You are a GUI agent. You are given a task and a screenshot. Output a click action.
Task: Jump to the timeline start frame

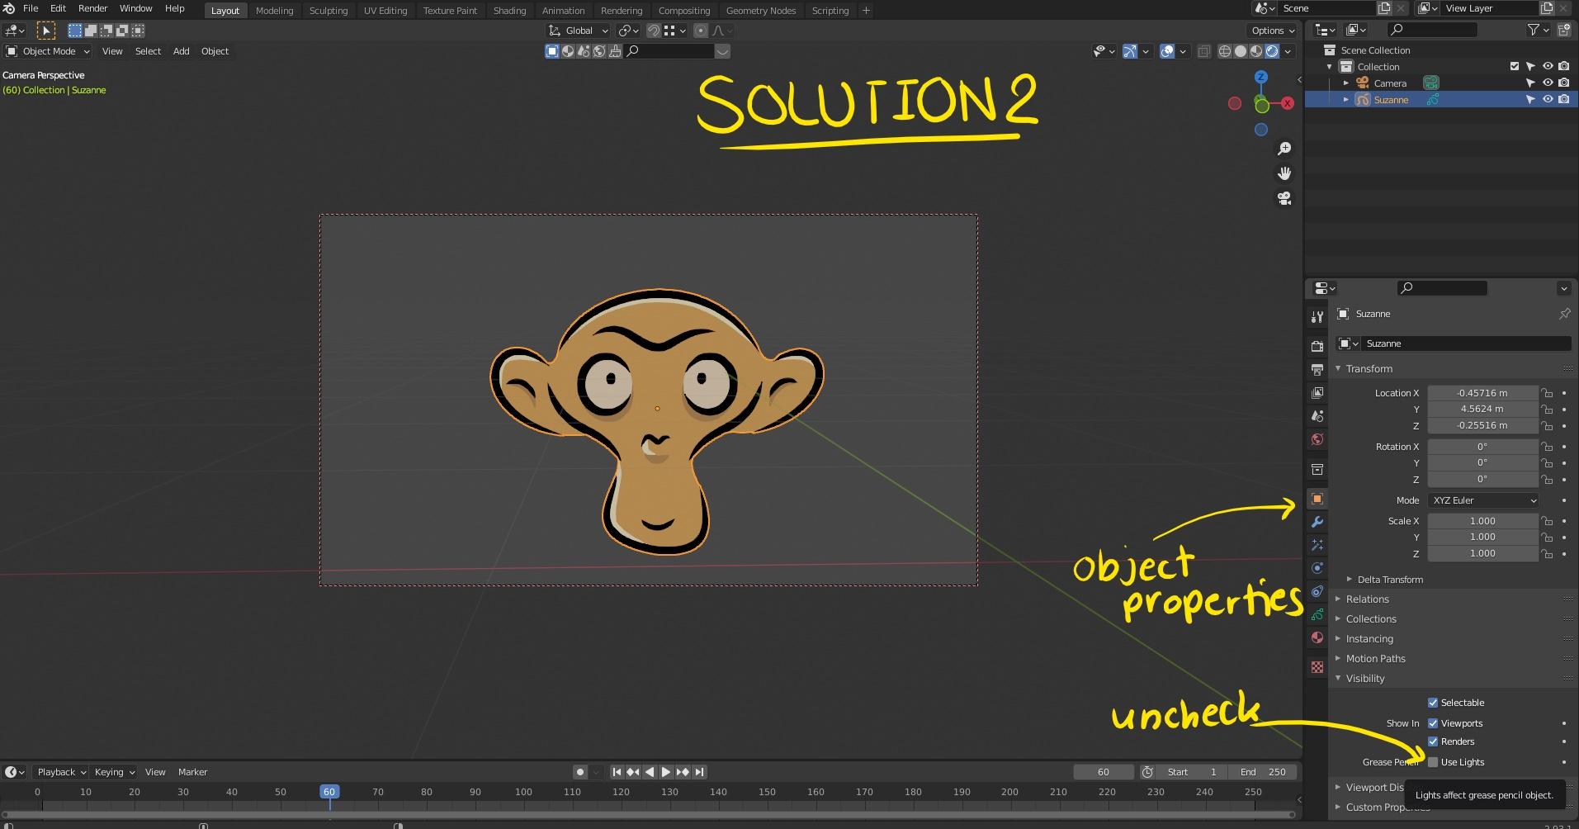pyautogui.click(x=617, y=772)
